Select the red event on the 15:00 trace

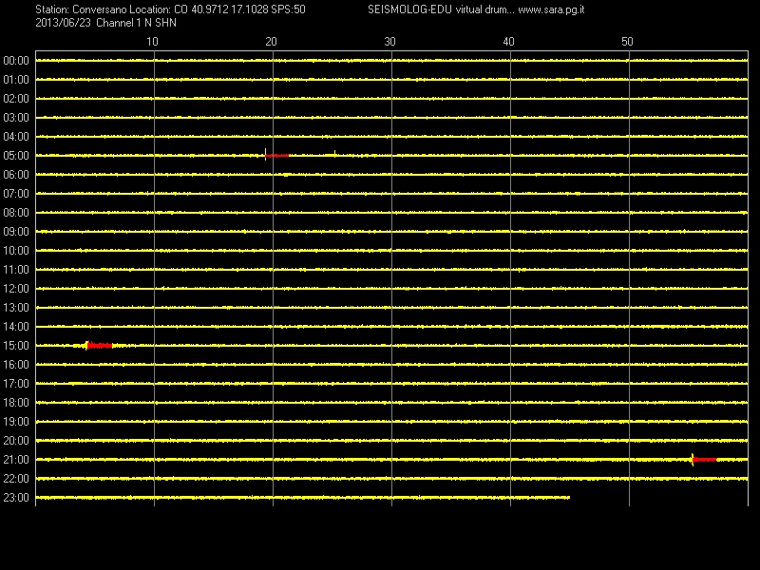click(100, 346)
